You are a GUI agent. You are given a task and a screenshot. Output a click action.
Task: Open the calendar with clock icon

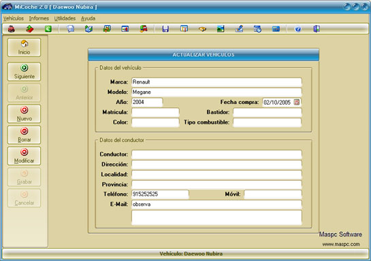[257, 29]
